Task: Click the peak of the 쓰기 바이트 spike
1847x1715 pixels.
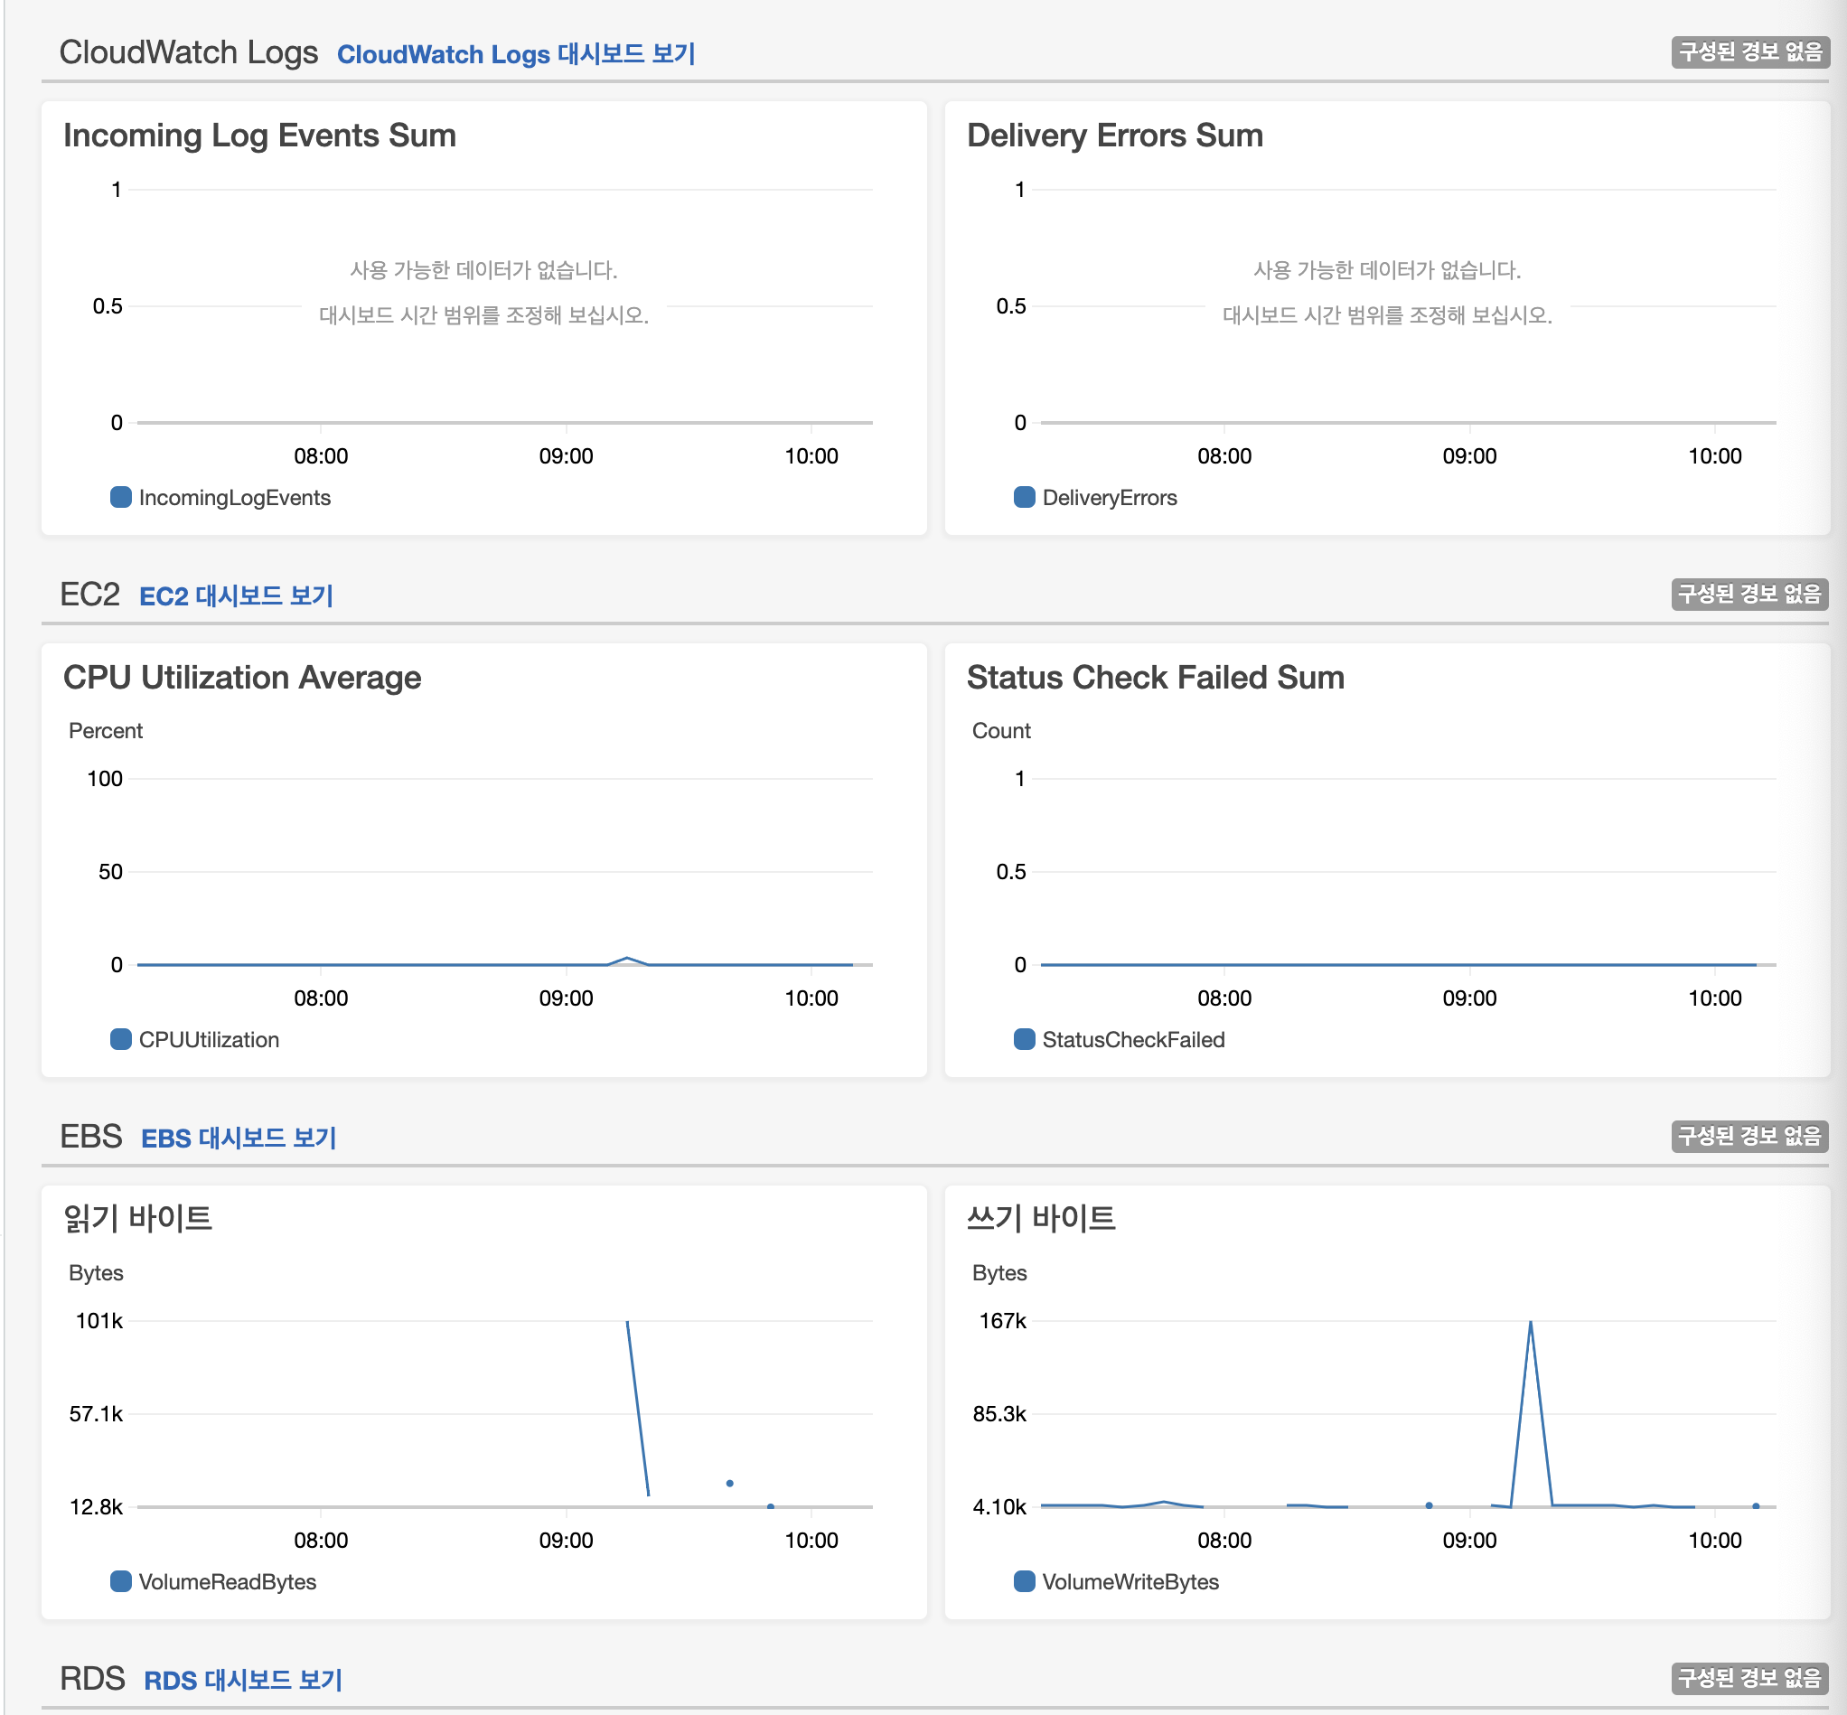Action: (x=1530, y=1324)
